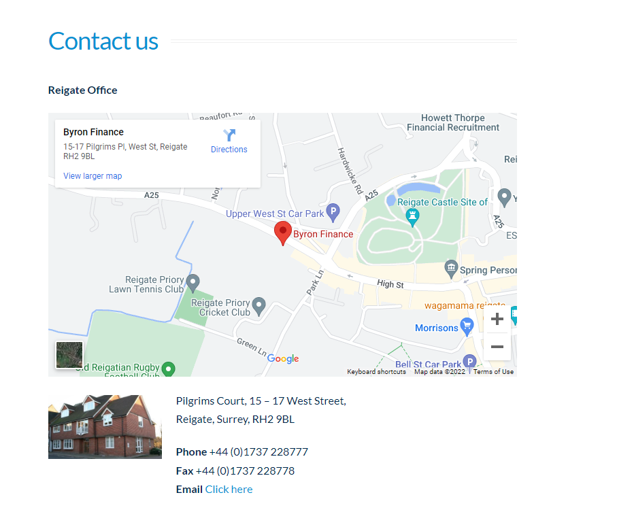Zoom out with the map minus button
The height and width of the screenshot is (512, 617).
click(x=497, y=347)
